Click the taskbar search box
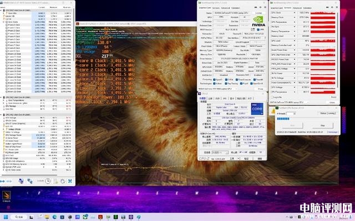Image resolution: width=355 pixels, height=221 pixels. click(x=19, y=217)
